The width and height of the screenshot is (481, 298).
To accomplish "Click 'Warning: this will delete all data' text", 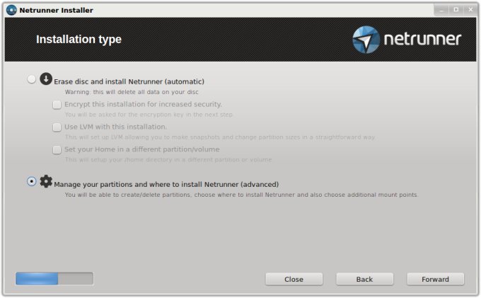I will click(132, 92).
